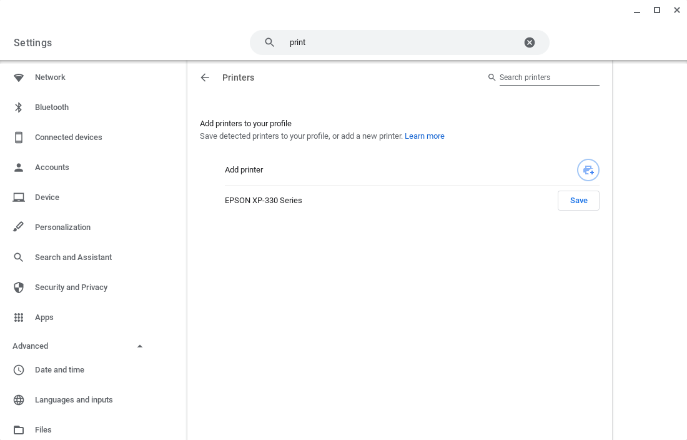687x440 pixels.
Task: Open Date and time settings
Action: [59, 370]
